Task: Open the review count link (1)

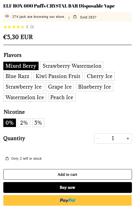Action: [32, 27]
